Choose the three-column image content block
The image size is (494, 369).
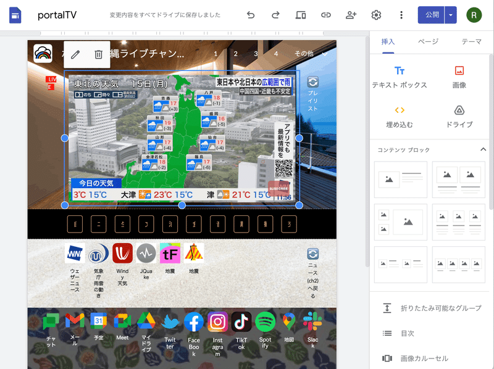click(458, 222)
